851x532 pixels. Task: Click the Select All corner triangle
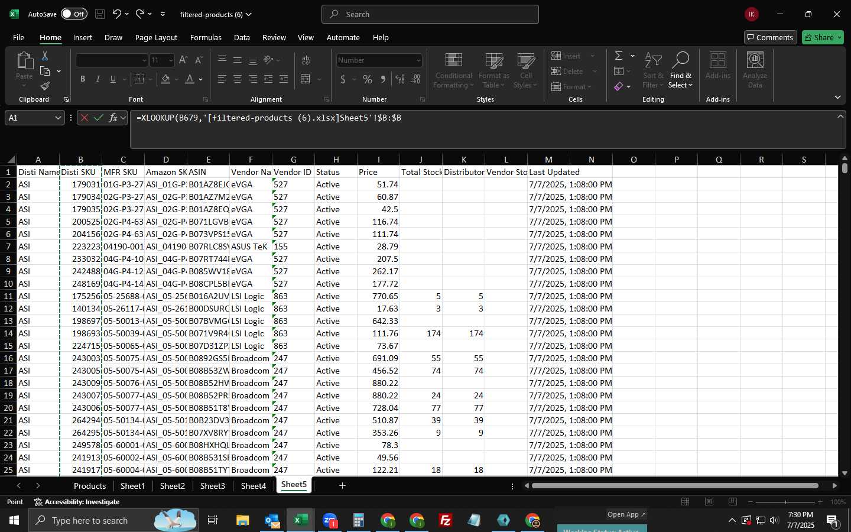tap(11, 160)
